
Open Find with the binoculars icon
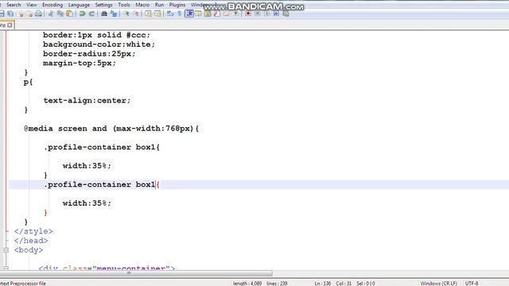tap(104, 14)
